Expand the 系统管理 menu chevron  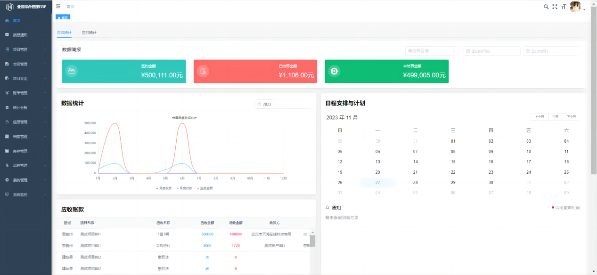point(46,180)
